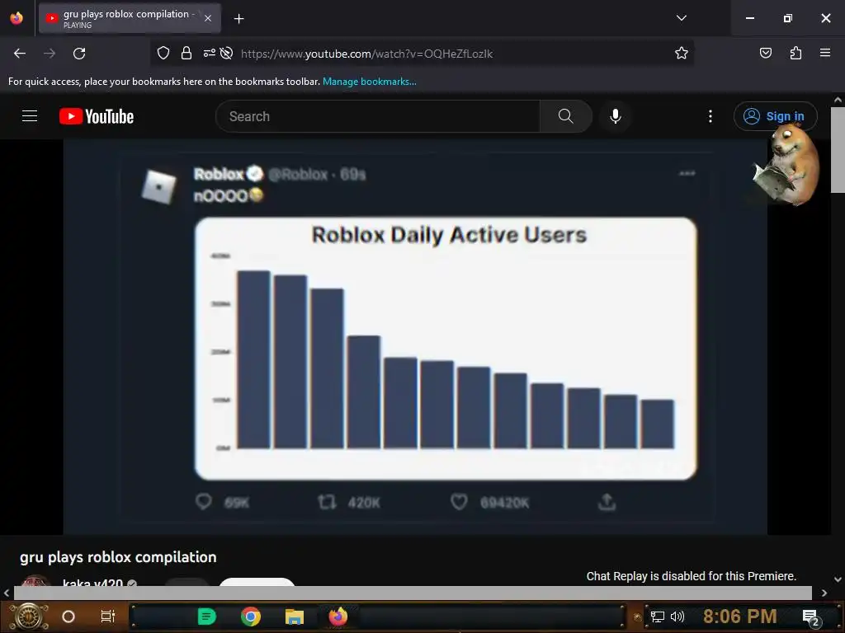
Task: Go to YouTube home via logo
Action: 97,116
